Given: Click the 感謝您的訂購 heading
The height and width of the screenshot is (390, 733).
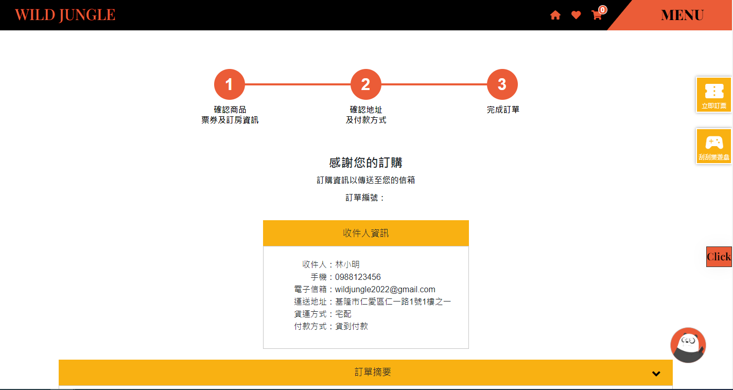Looking at the screenshot, I should click(x=366, y=163).
